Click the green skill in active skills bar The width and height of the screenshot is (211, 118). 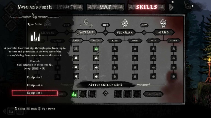pos(74,94)
